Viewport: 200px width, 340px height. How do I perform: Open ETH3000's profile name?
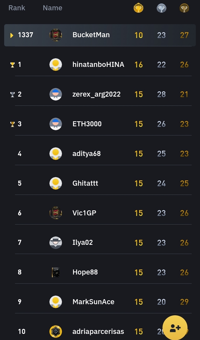tap(87, 124)
